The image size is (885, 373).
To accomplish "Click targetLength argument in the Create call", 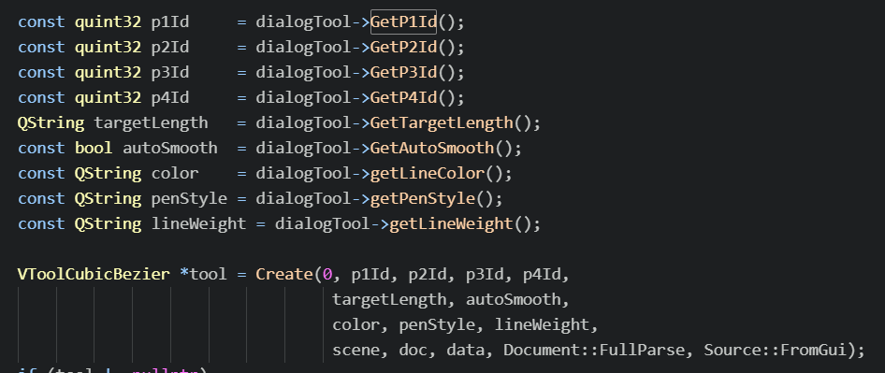I will coord(389,300).
